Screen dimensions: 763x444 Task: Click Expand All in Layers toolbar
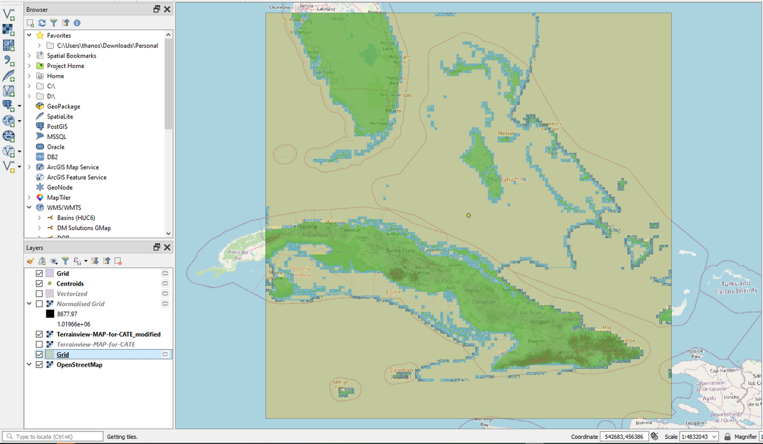[x=95, y=261]
